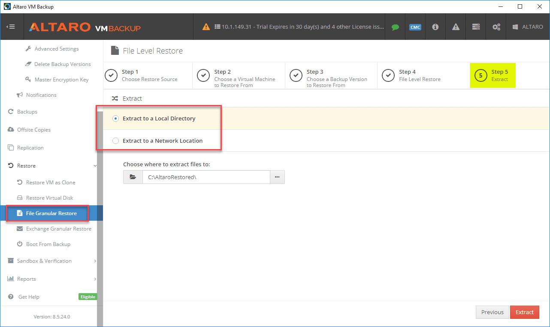
Task: Open the info circle icon in header
Action: [435, 27]
